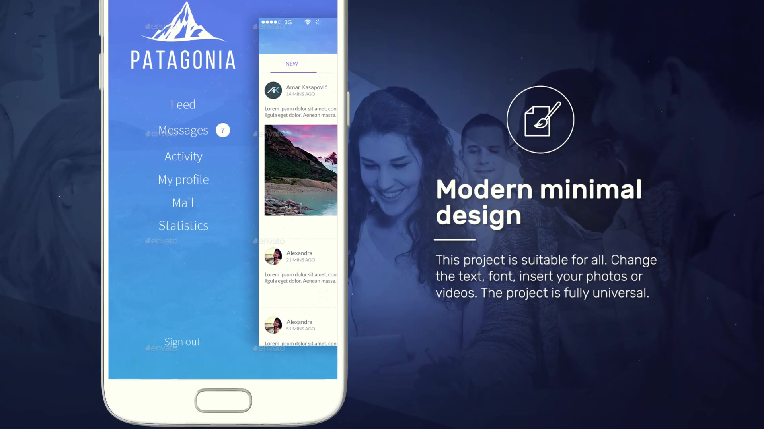Screen dimensions: 764x429
Task: Open the edit/design tool icon
Action: pos(540,120)
